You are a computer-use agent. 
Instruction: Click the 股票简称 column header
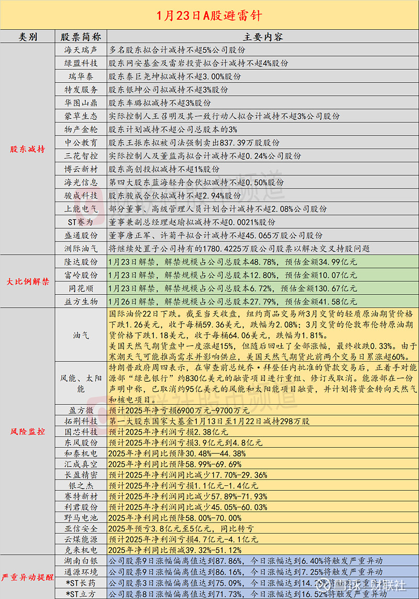81,37
